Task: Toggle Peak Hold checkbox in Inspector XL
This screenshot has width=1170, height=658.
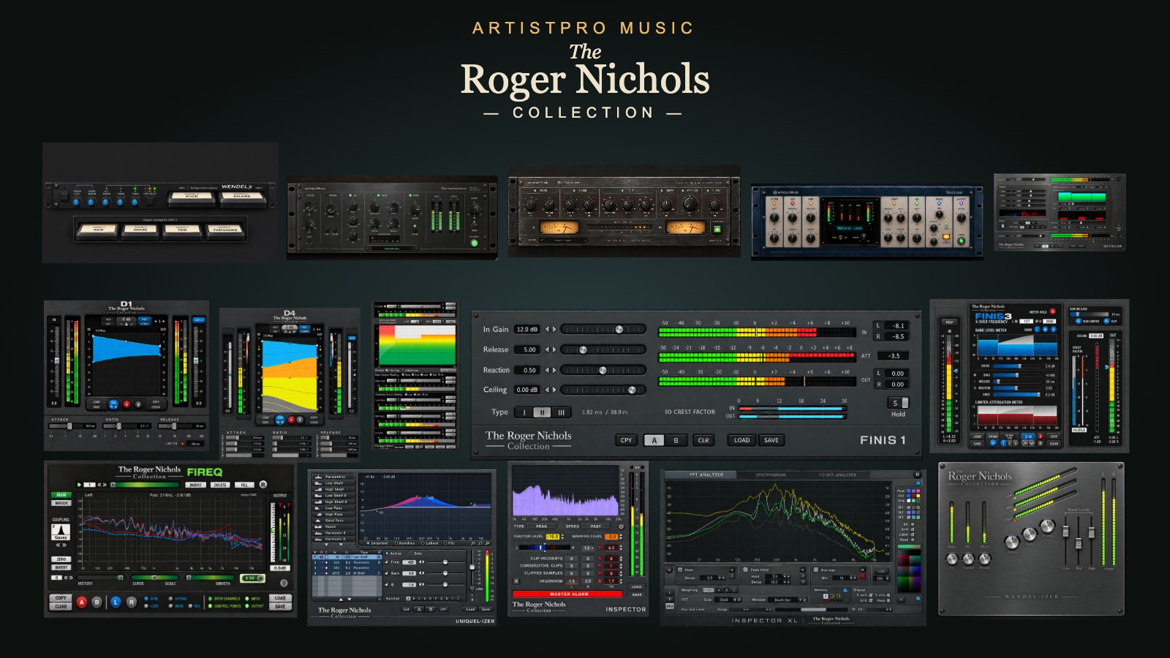Action: pyautogui.click(x=745, y=570)
